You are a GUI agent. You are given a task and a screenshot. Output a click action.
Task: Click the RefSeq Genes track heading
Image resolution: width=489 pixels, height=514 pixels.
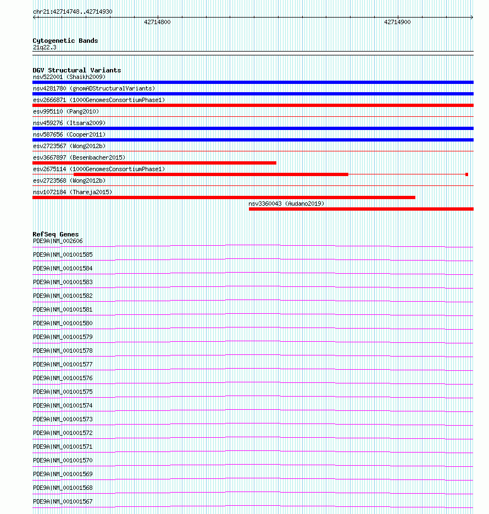click(56, 234)
